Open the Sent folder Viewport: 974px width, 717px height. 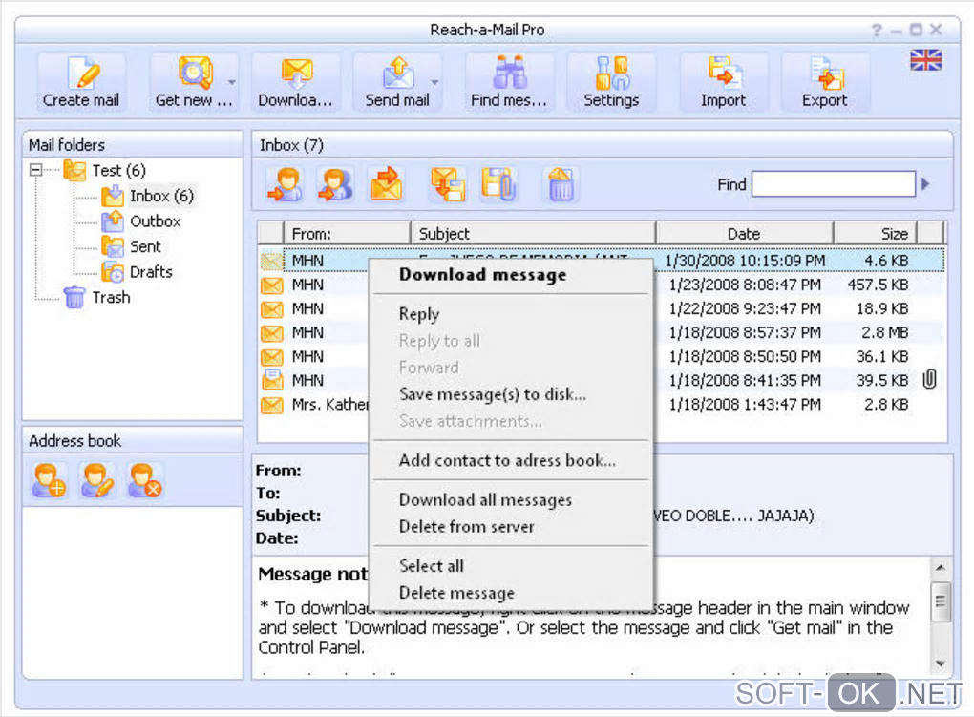point(145,246)
